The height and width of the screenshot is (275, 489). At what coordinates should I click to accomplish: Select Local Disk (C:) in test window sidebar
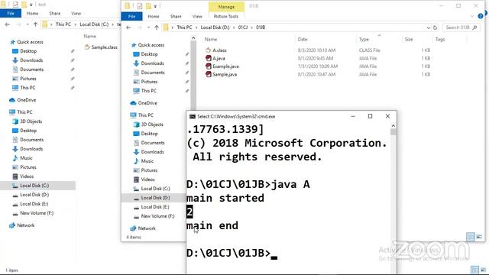pyautogui.click(x=34, y=186)
